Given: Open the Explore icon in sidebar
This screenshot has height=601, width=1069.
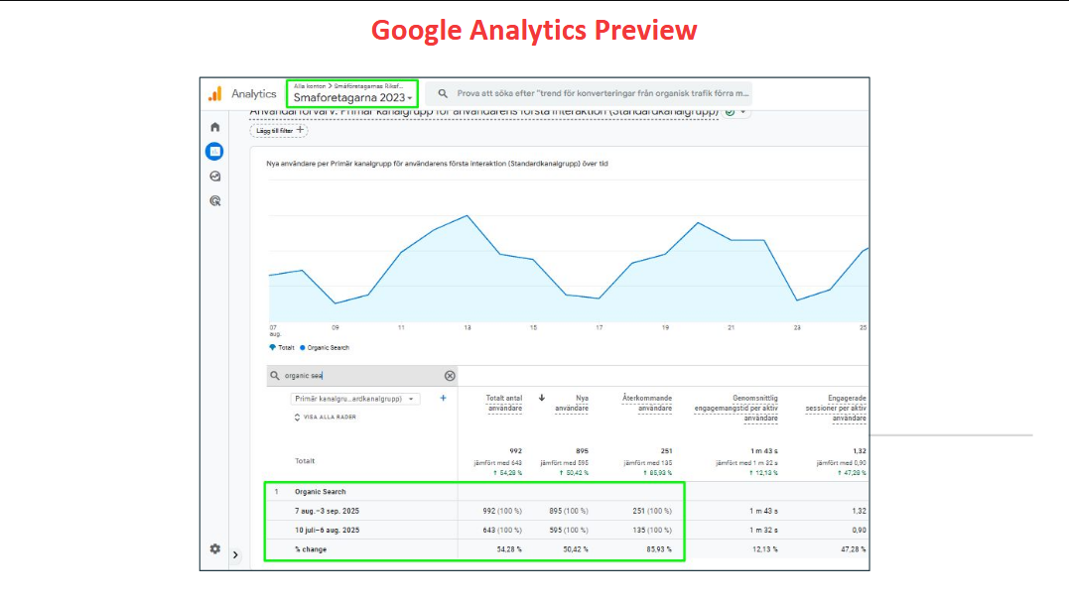Looking at the screenshot, I should coord(214,176).
